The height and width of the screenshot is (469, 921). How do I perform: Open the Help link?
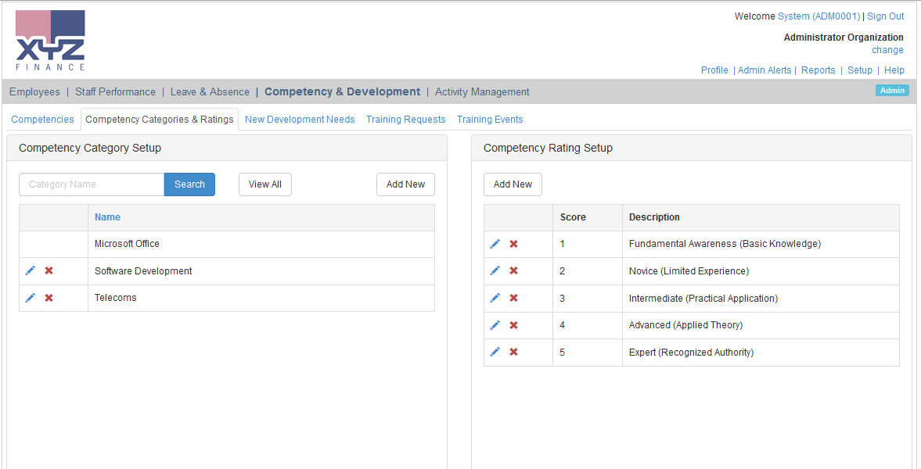point(894,70)
